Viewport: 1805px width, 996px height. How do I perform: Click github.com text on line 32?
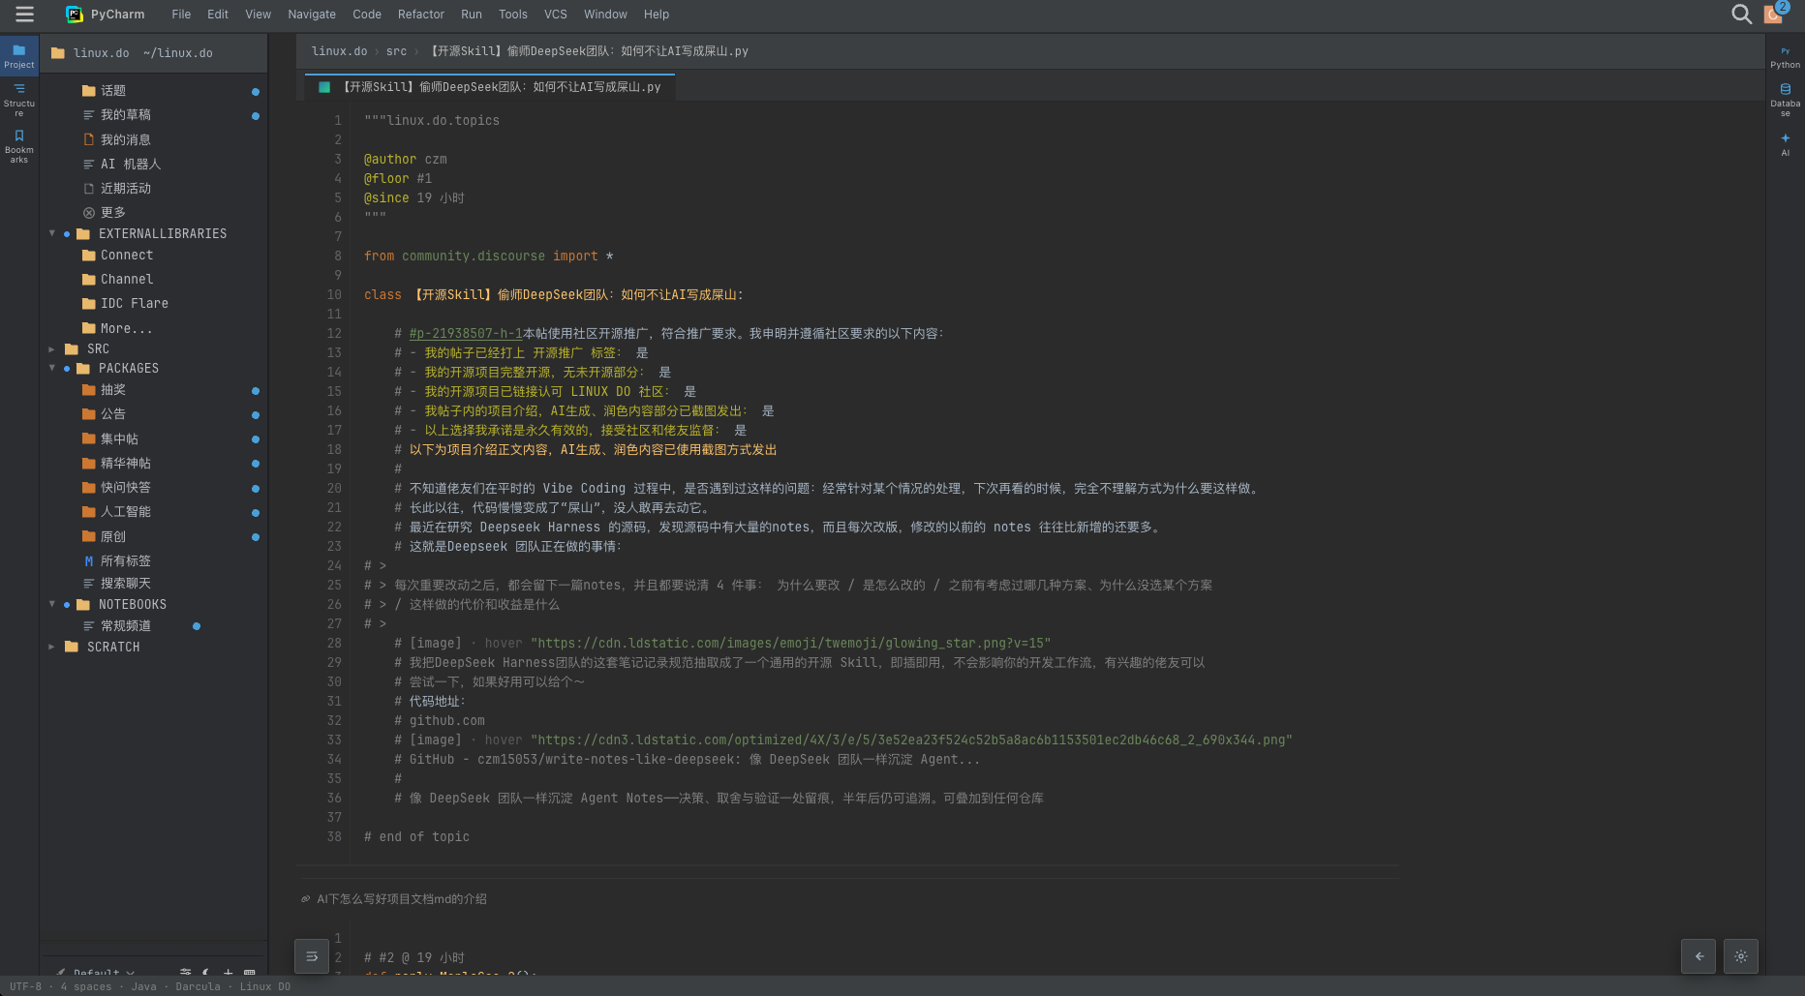[x=446, y=721]
